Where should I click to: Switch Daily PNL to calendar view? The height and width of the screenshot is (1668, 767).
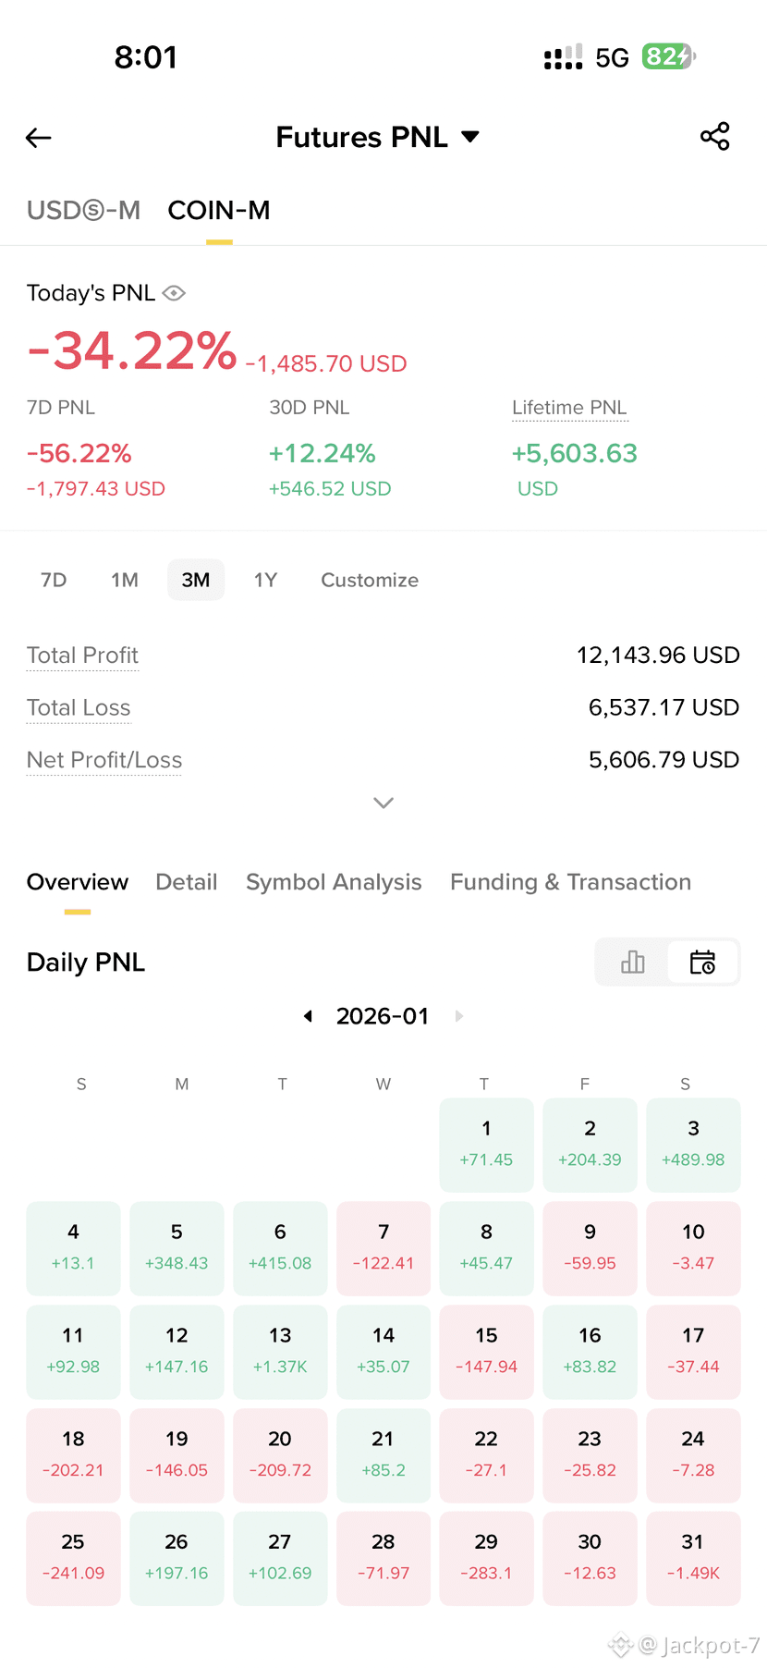click(x=702, y=962)
